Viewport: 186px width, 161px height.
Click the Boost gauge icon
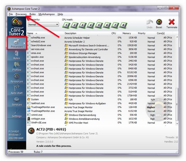pyautogui.click(x=159, y=22)
